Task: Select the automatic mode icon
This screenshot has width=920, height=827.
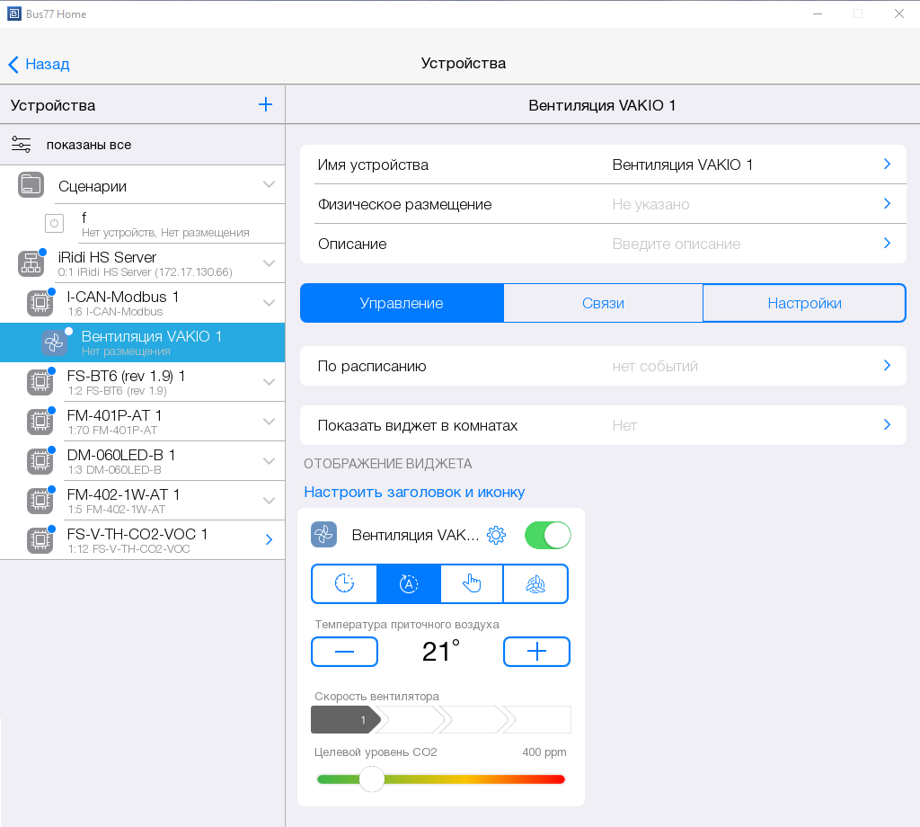Action: (409, 583)
